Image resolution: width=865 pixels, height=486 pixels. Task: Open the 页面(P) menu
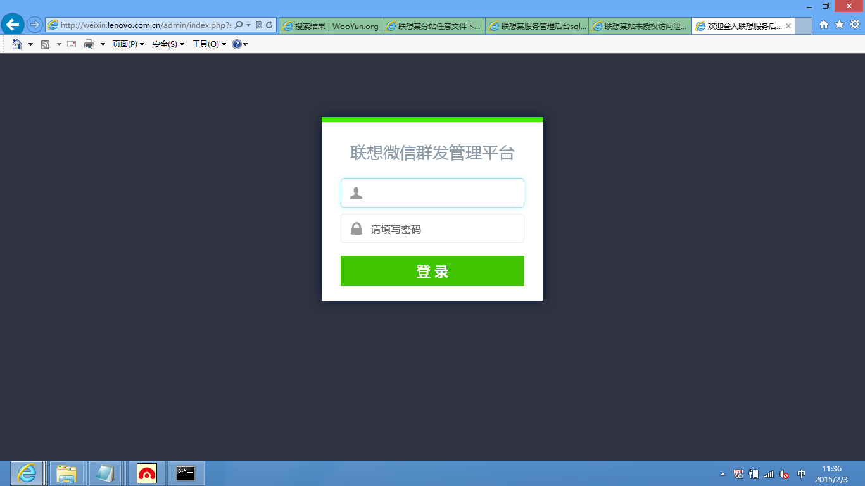129,44
